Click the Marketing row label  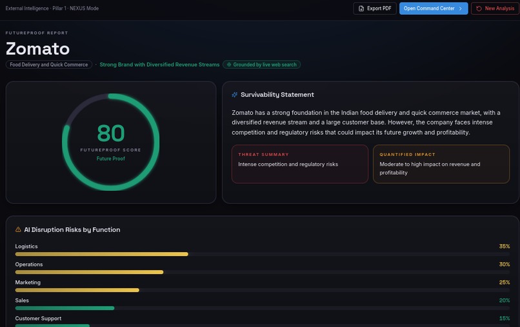tap(28, 282)
